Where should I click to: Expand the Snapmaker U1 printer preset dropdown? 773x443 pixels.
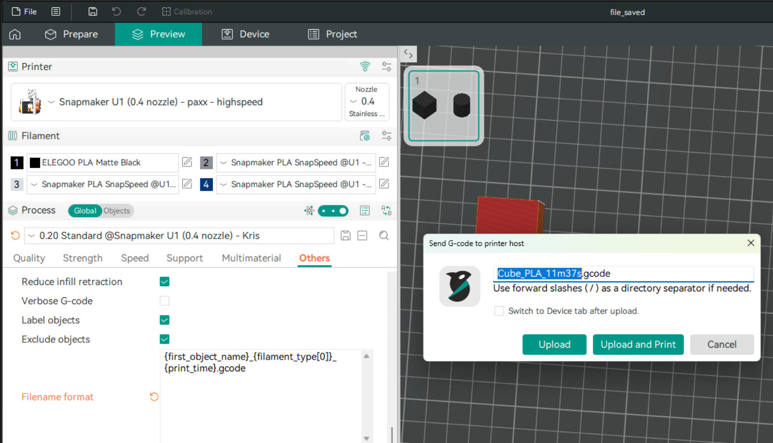click(x=176, y=102)
